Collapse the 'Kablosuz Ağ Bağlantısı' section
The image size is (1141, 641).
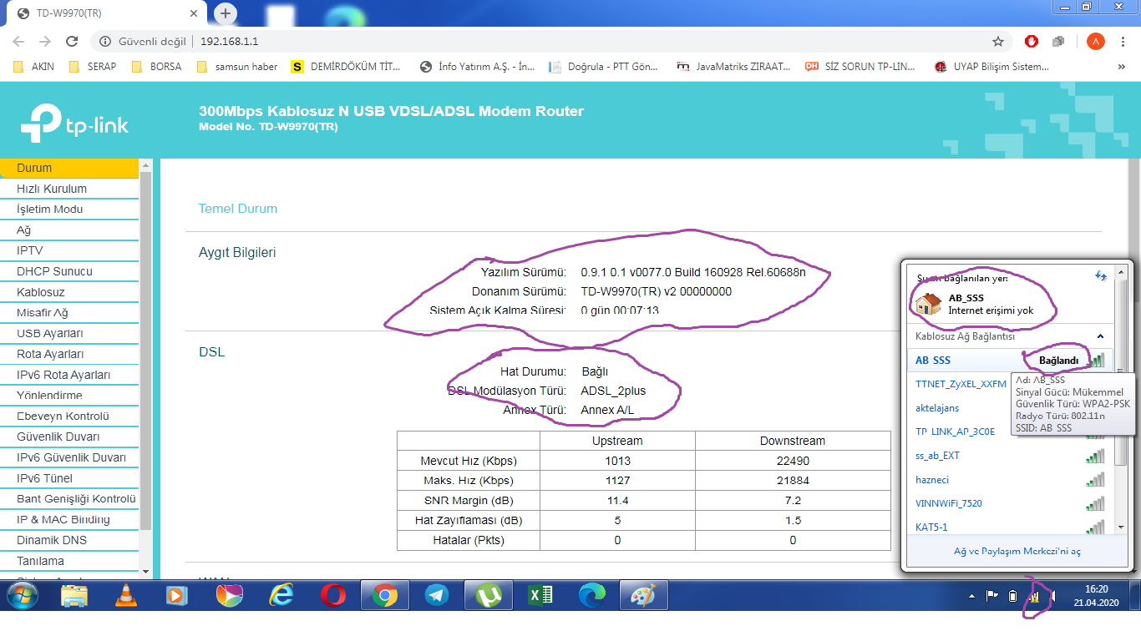tap(1100, 336)
